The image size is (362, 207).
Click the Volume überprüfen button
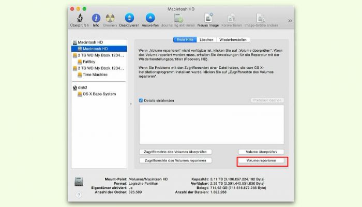(x=261, y=152)
